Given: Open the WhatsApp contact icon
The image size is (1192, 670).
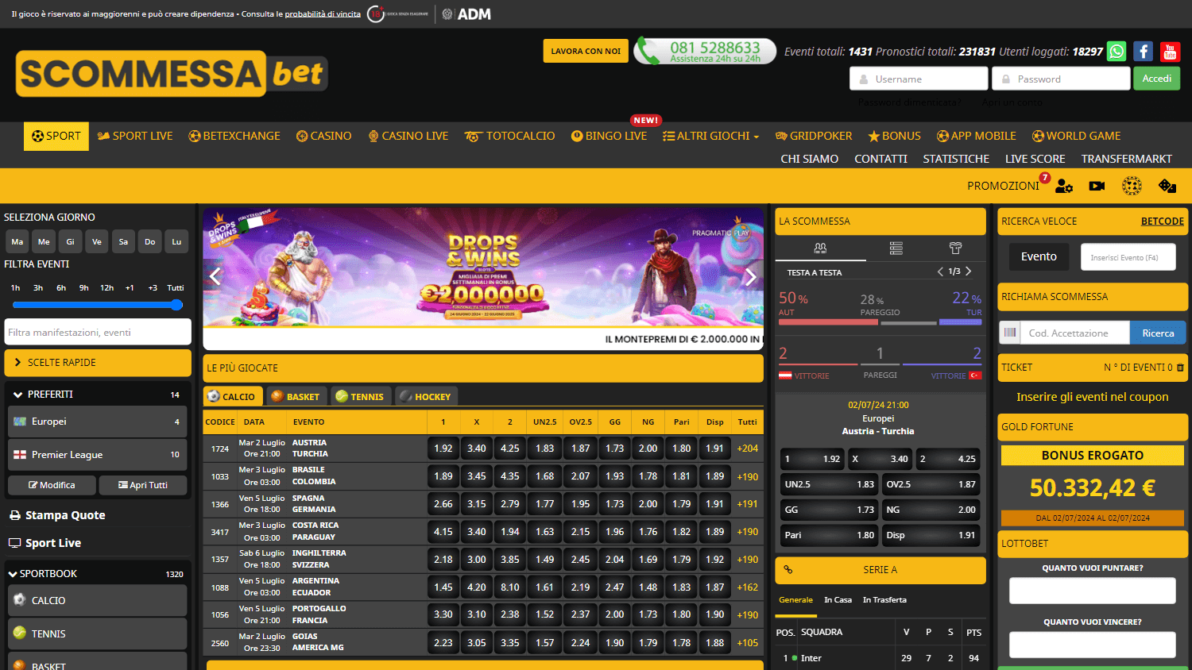Looking at the screenshot, I should 1117,52.
